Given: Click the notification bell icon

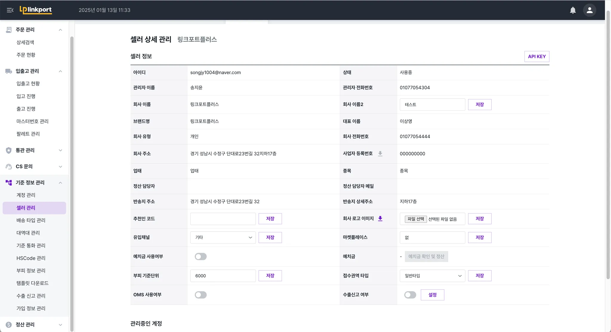Looking at the screenshot, I should click(x=573, y=10).
